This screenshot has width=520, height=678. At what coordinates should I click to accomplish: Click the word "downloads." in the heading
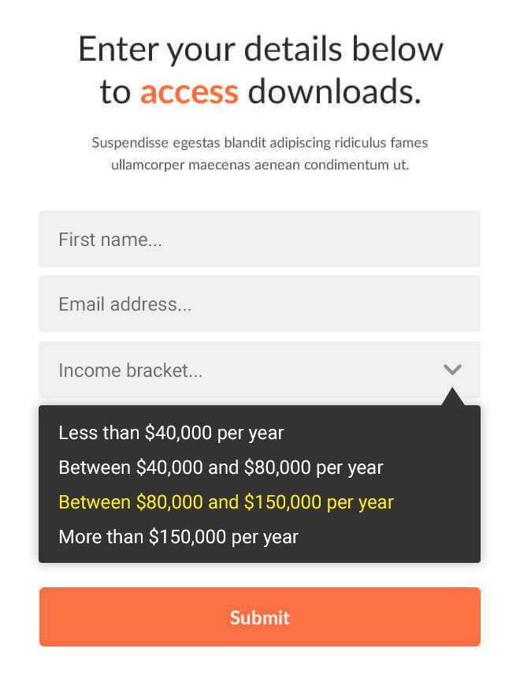(335, 92)
